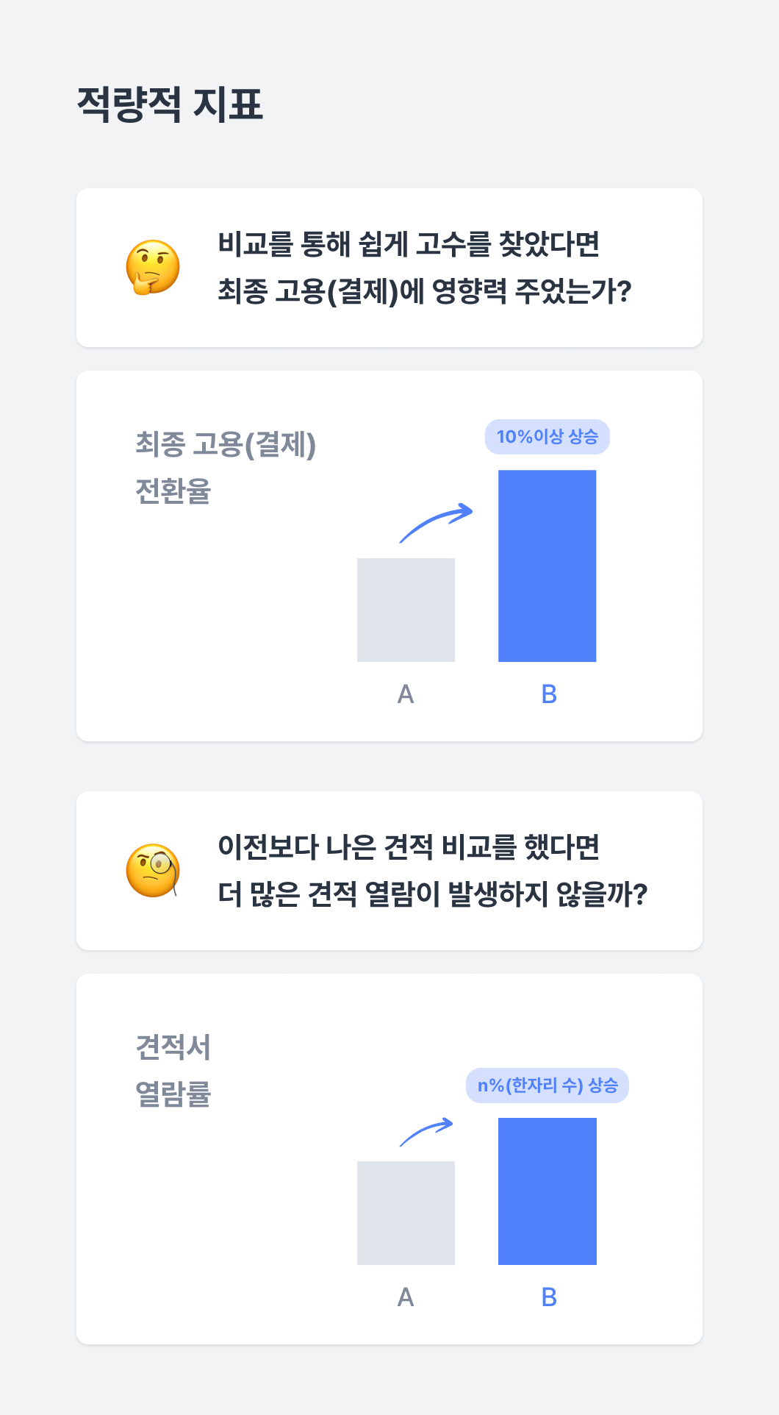The width and height of the screenshot is (779, 1415).
Task: Select the 'n%(한자리 수) 상승' badge
Action: 548,1086
